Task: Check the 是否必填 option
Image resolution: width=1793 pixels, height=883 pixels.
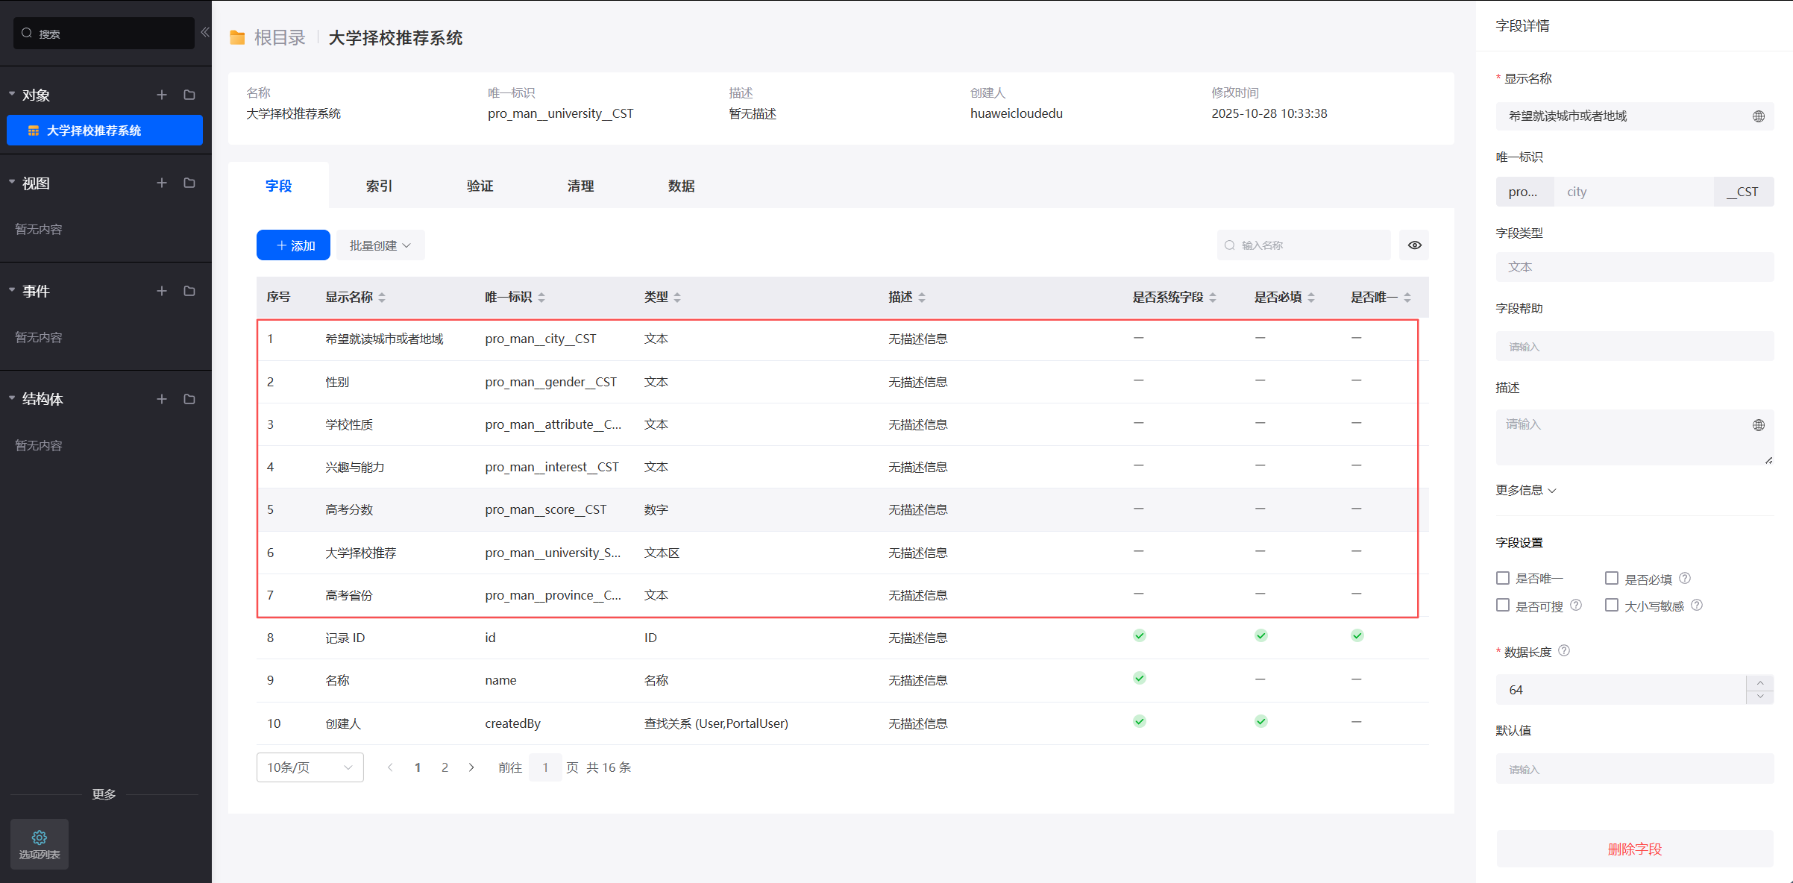Action: 1612,578
